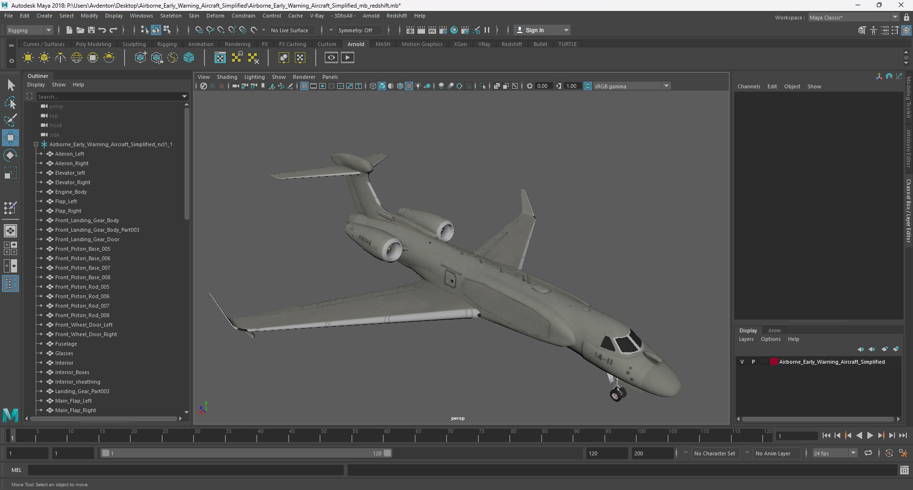Viewport: 913px width, 490px height.
Task: Toggle the sRGB gamma color management button
Action: 588,86
